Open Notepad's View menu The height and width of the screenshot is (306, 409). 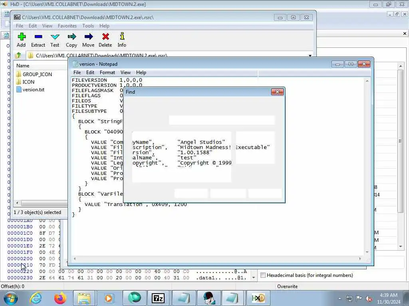(125, 73)
